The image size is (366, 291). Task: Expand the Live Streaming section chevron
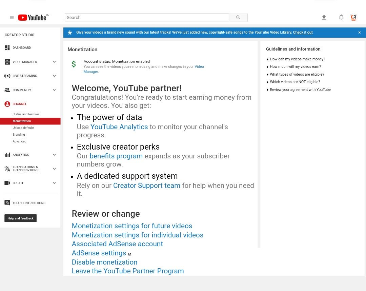(x=54, y=76)
